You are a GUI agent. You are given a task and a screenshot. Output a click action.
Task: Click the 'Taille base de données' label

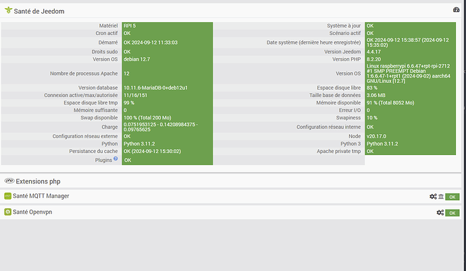[335, 95]
